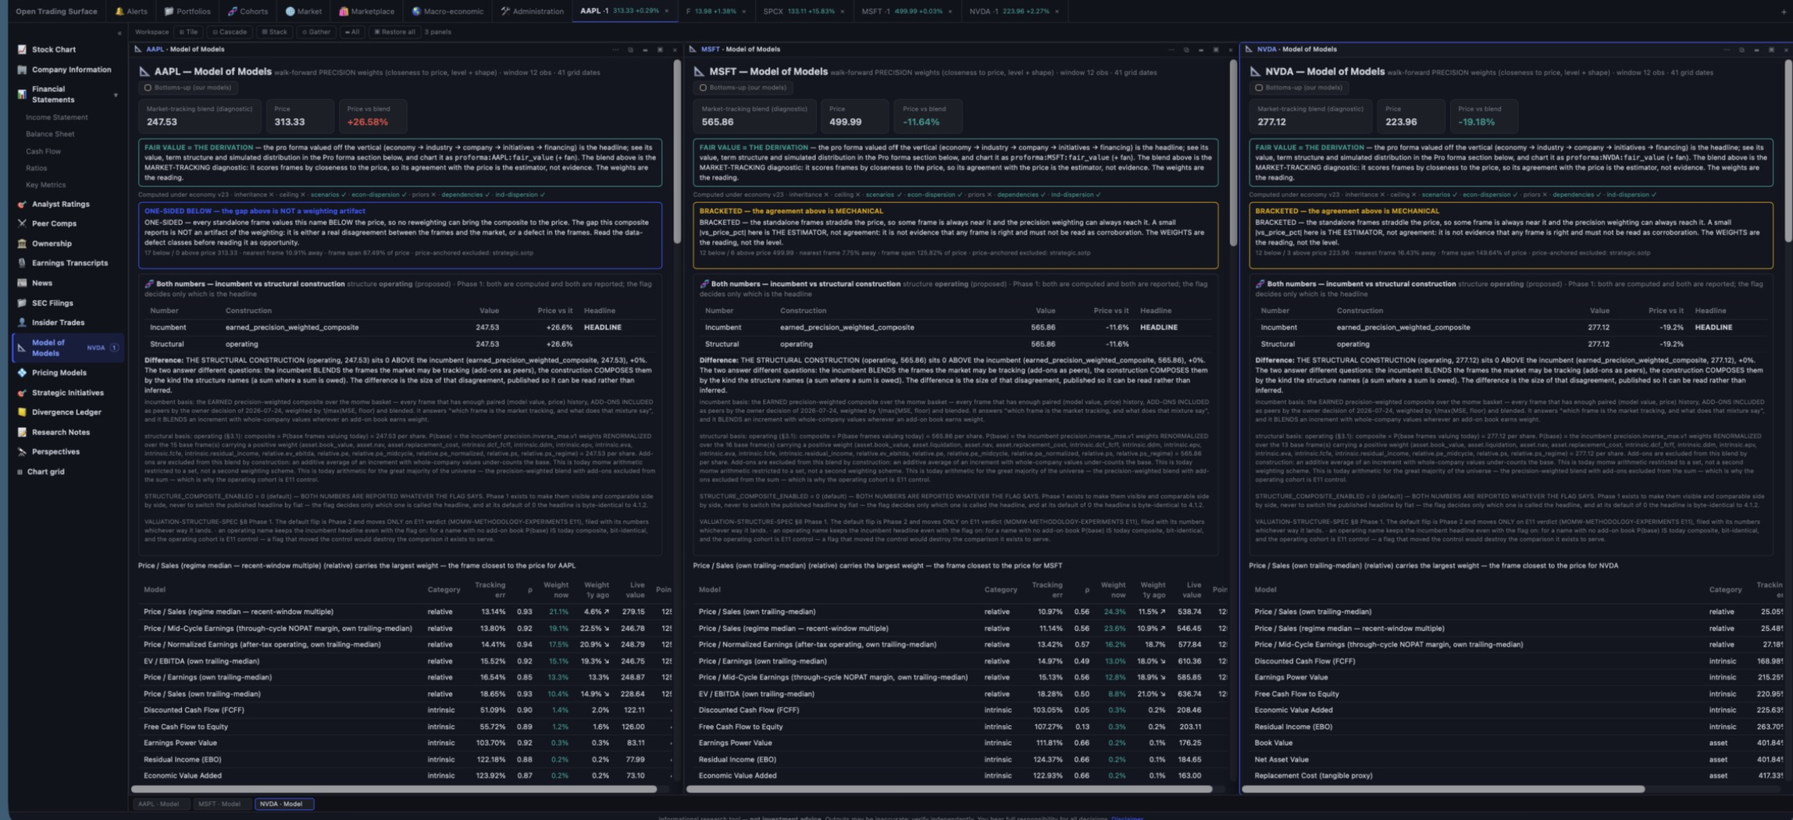Image resolution: width=1793 pixels, height=820 pixels.
Task: Open Research Notes memo icon
Action: click(22, 432)
